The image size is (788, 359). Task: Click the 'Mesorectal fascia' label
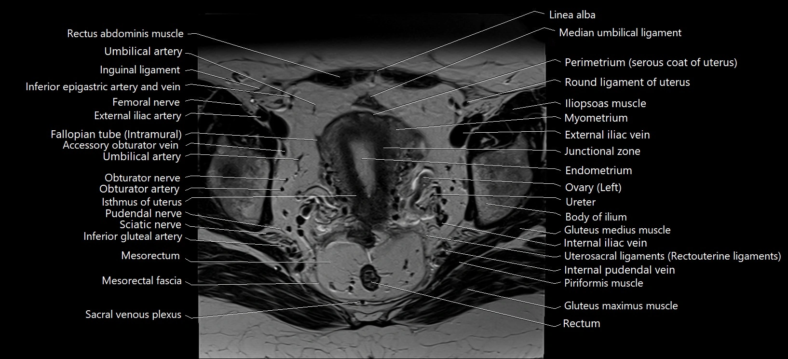pos(142,281)
